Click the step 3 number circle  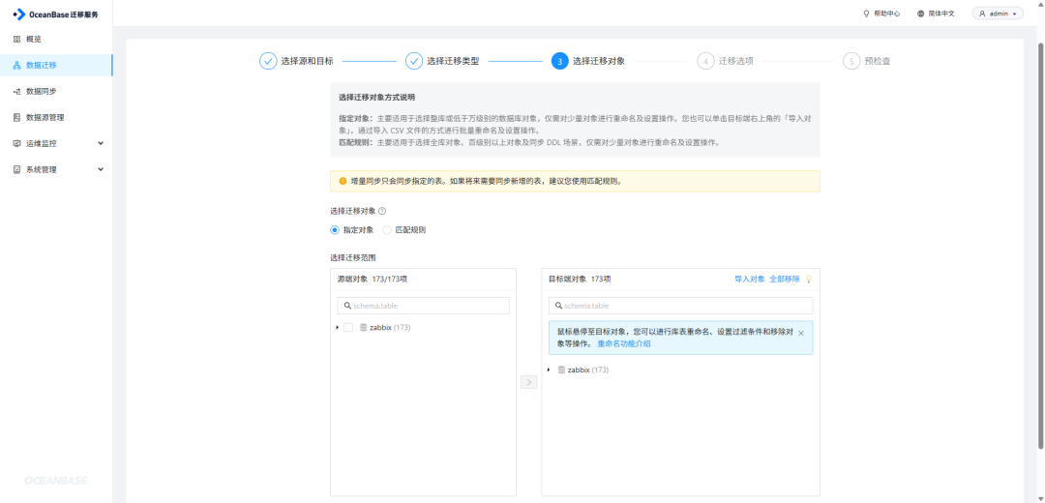pyautogui.click(x=560, y=61)
